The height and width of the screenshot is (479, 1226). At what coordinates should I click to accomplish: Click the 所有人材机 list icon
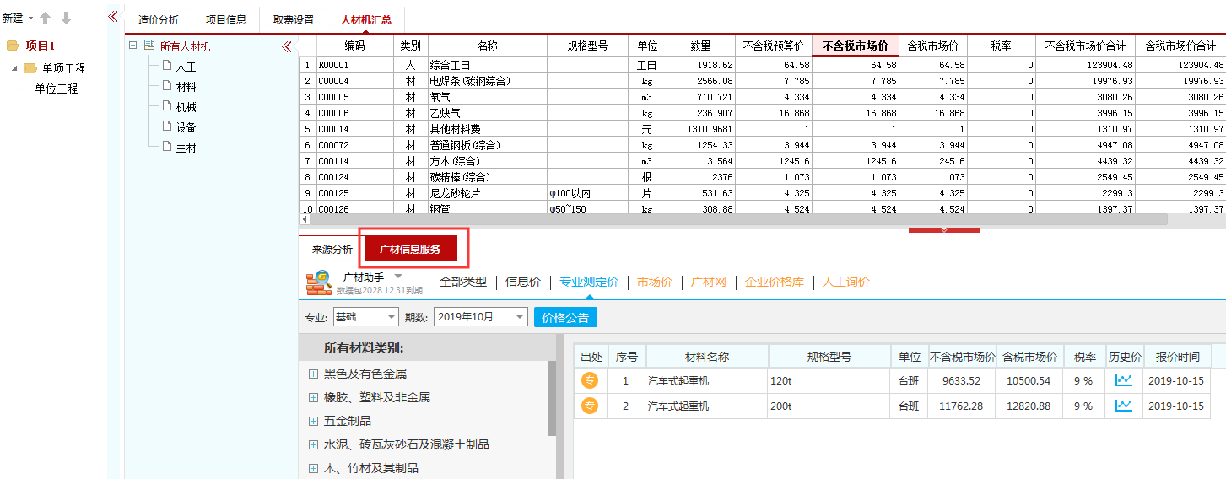coord(149,46)
